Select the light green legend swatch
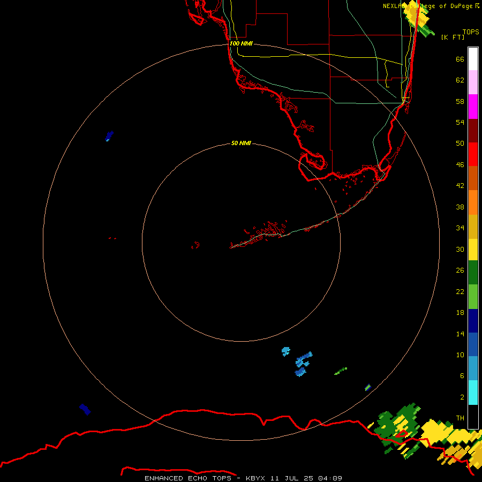 click(x=473, y=297)
